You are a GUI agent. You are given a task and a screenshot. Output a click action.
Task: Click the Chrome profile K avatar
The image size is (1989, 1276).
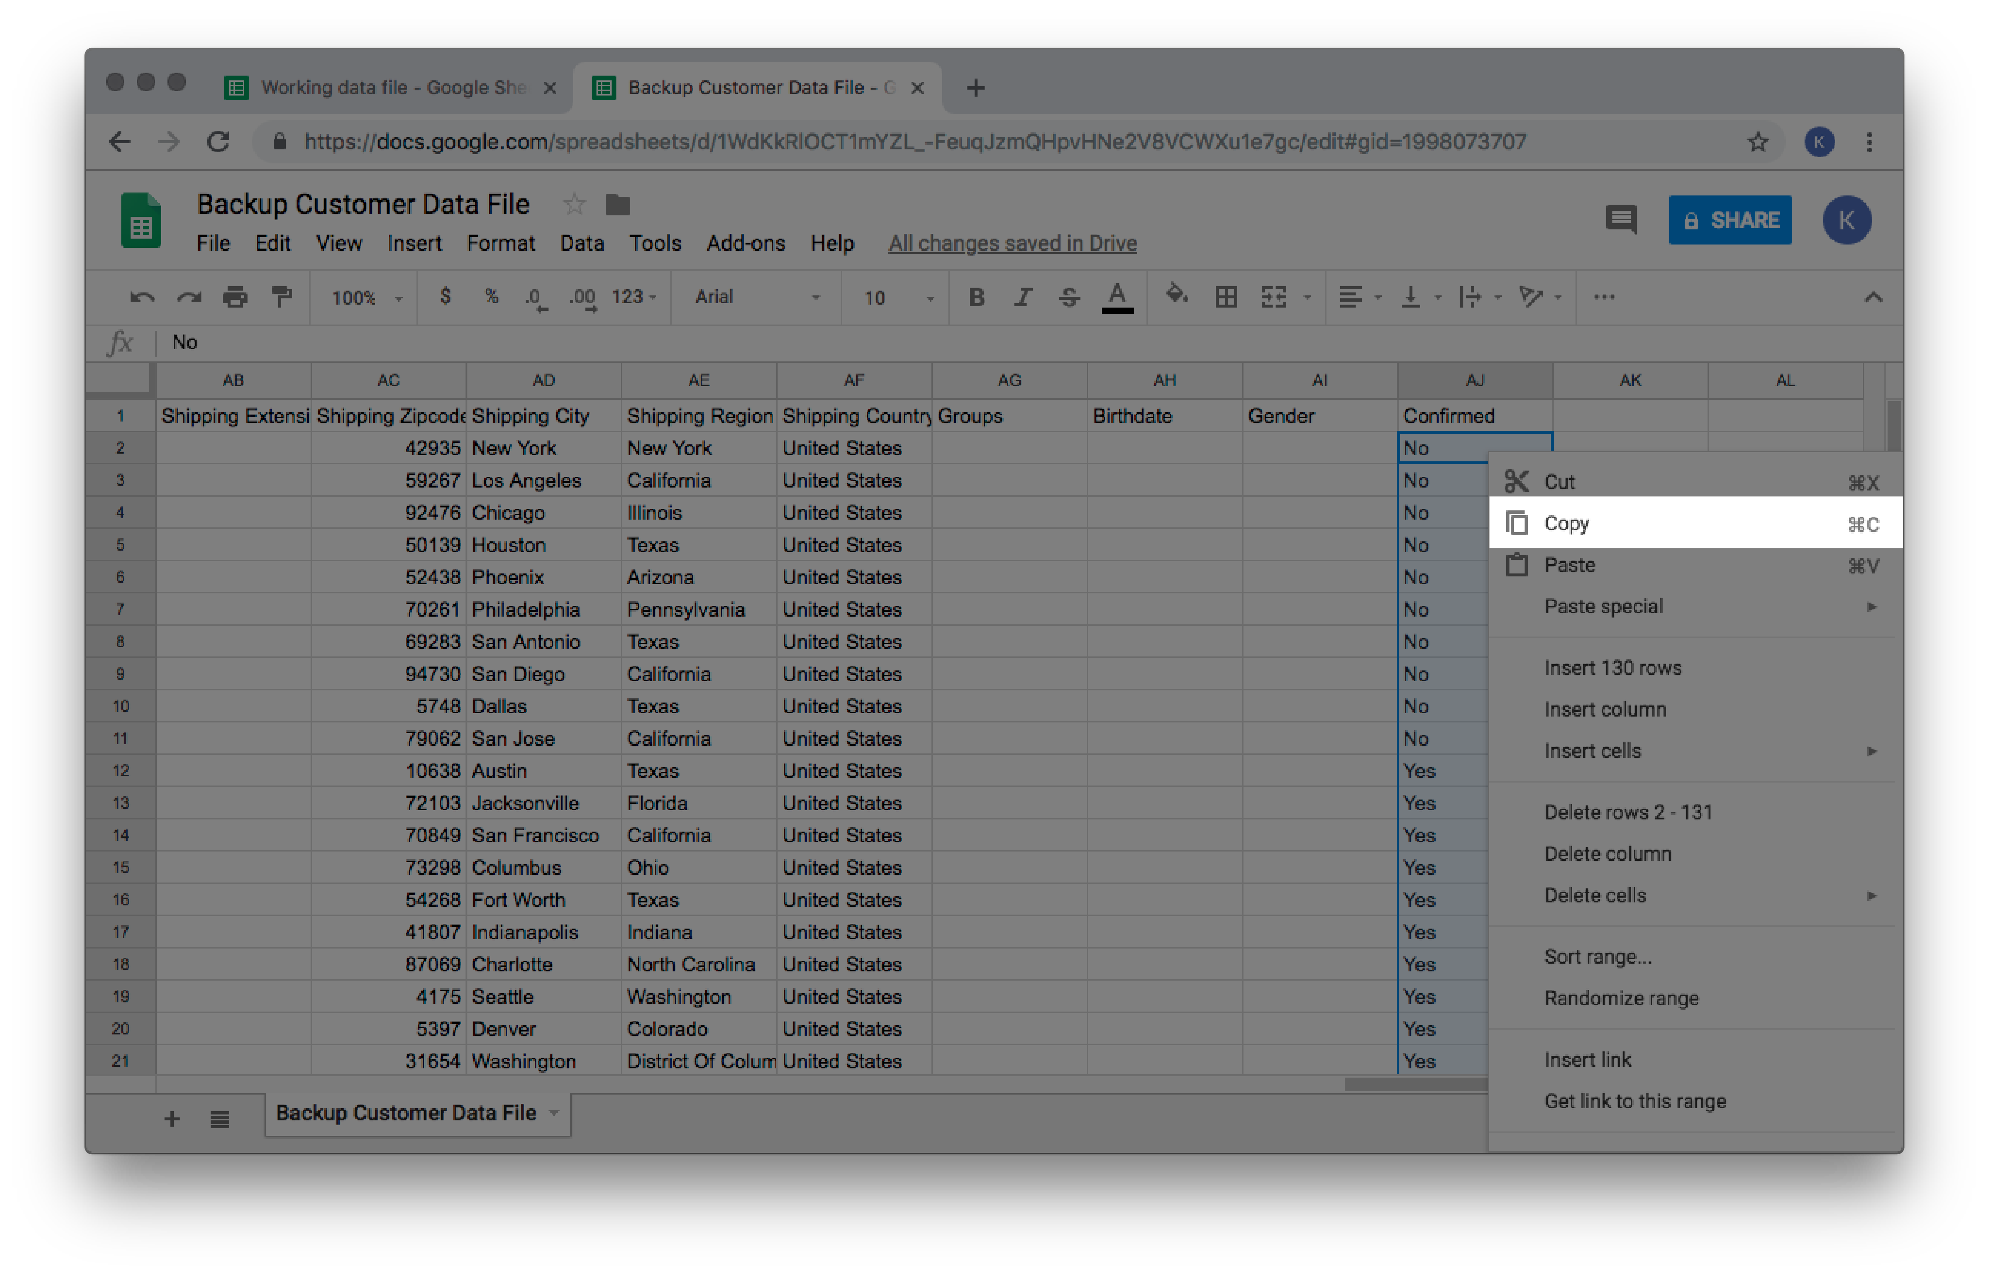1818,142
